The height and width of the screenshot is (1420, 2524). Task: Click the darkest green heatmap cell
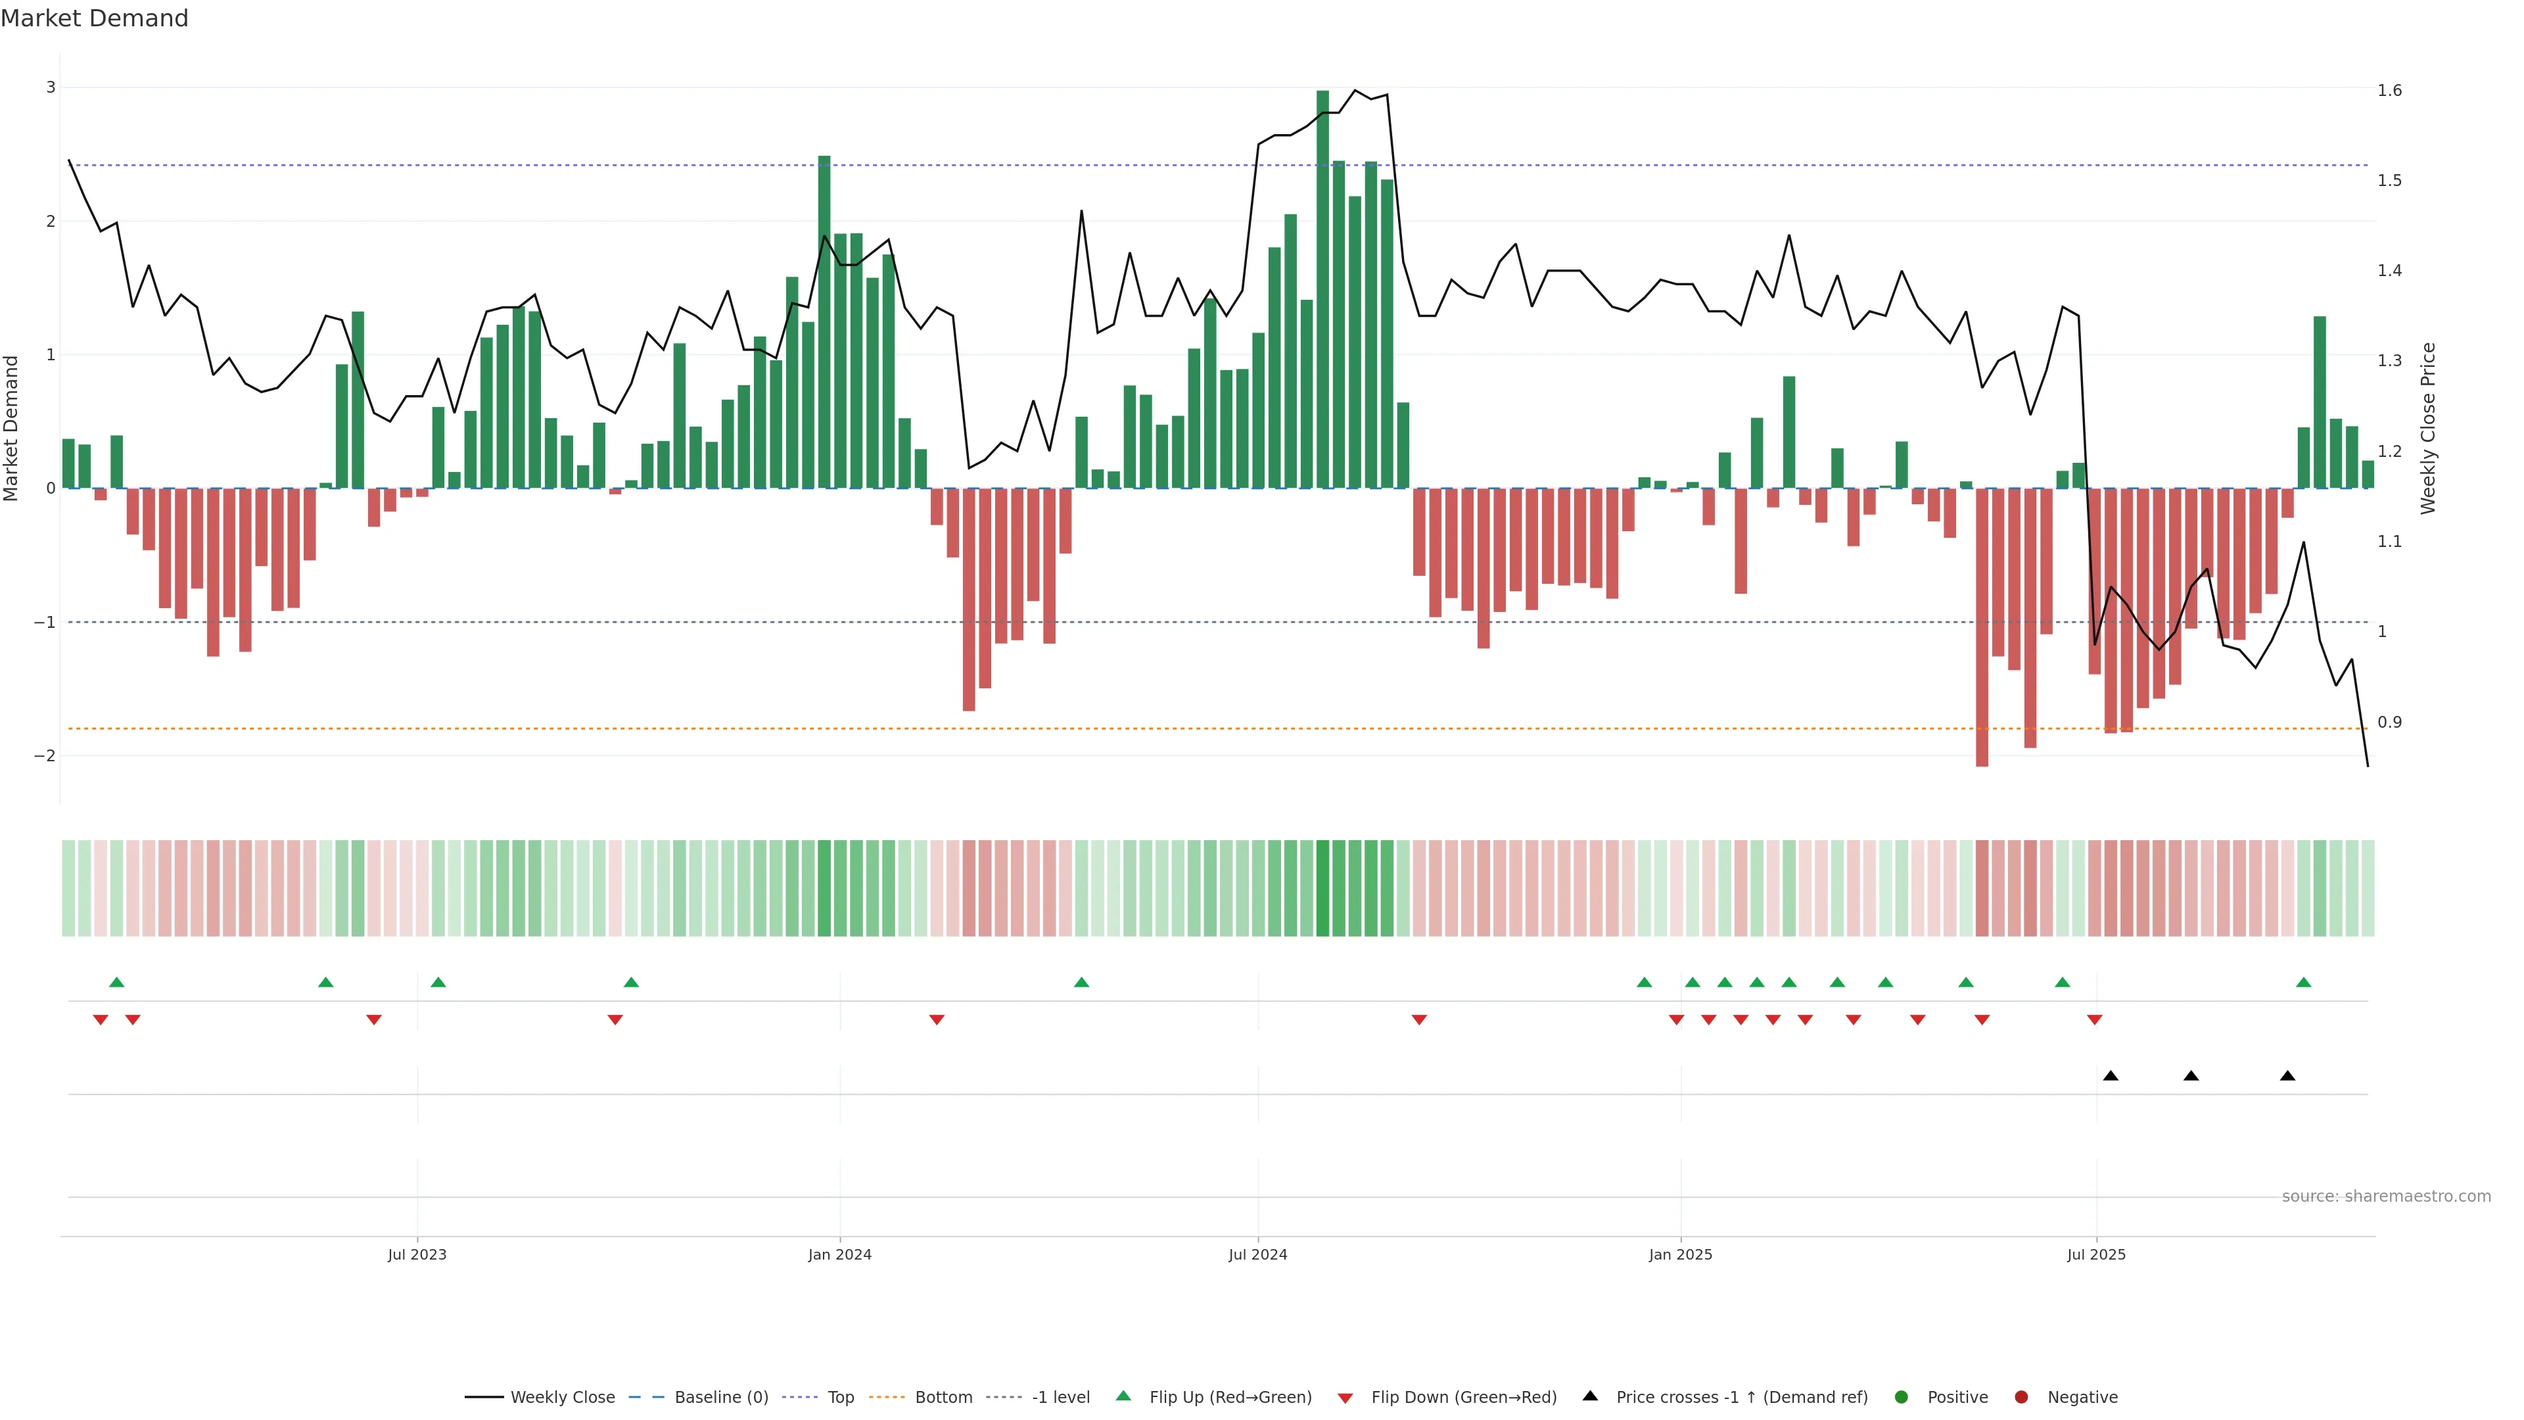point(1322,888)
